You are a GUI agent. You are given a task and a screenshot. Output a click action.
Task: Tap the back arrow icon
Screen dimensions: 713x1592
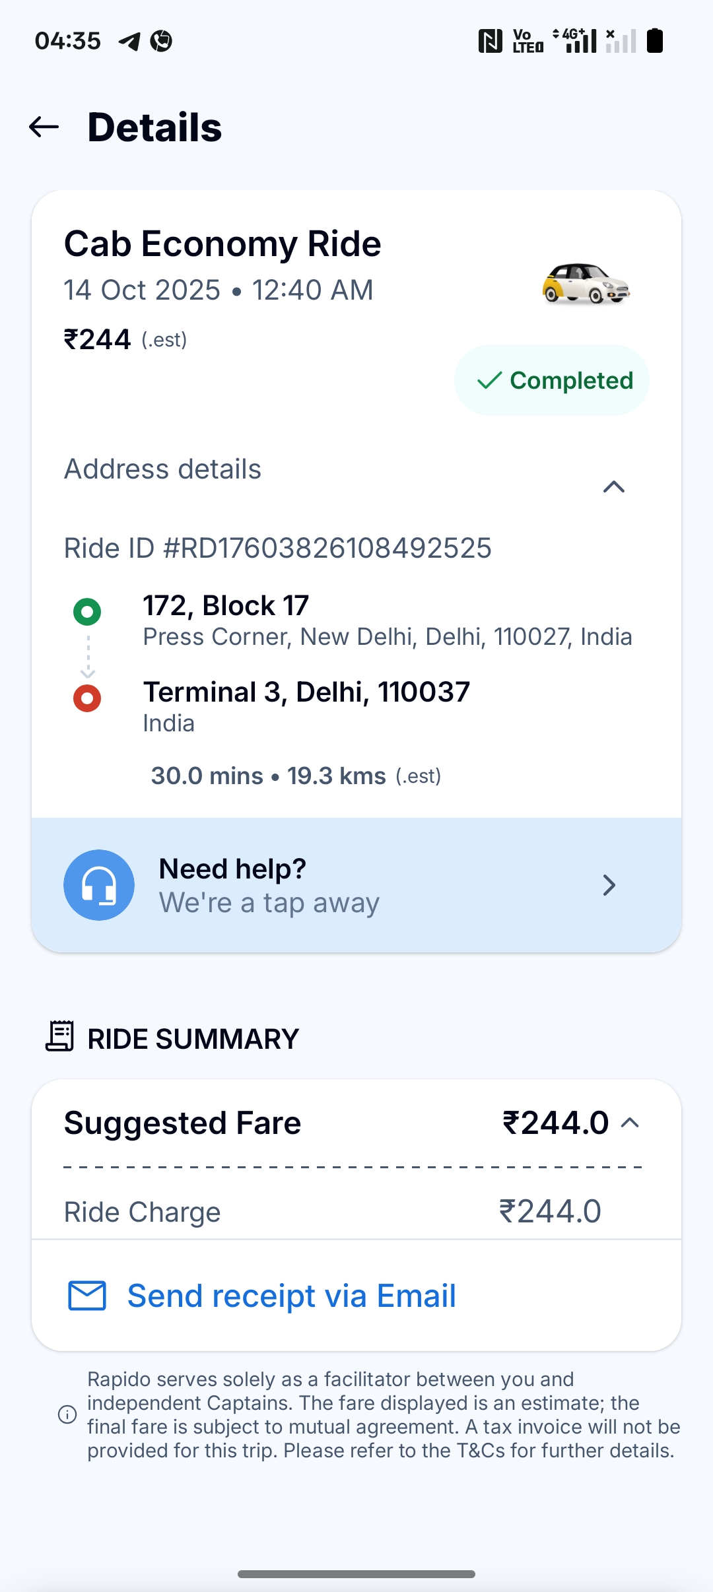(x=44, y=127)
